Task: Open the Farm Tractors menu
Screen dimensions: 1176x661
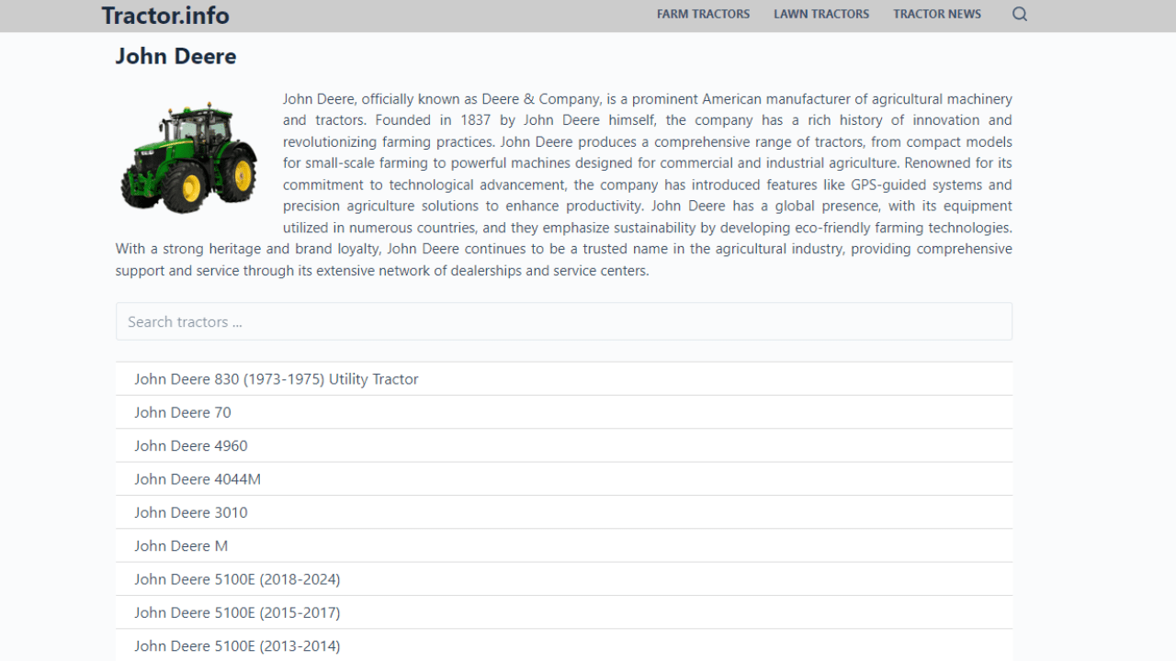Action: coord(703,14)
